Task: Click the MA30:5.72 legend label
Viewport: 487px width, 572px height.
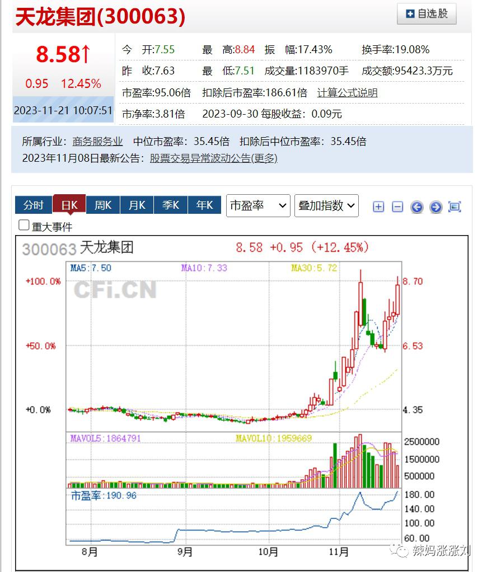Action: tap(313, 268)
